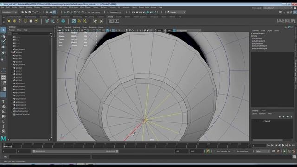Open the Script Editor icon
This screenshot has width=297, height=167.
[x=294, y=157]
